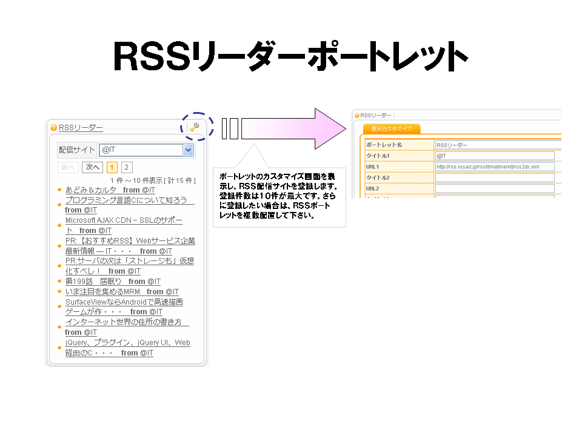Click the URL1 field with the rss.rssad.jp address
582x436 pixels.
point(495,167)
